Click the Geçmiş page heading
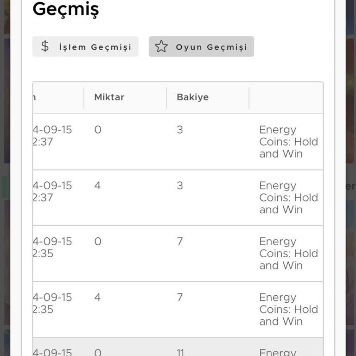 pos(66,9)
